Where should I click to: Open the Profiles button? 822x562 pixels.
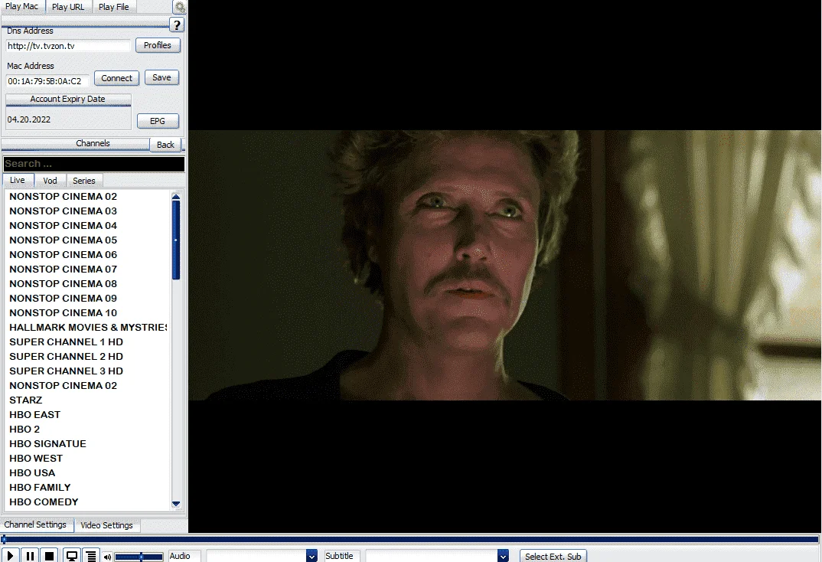[x=157, y=45]
